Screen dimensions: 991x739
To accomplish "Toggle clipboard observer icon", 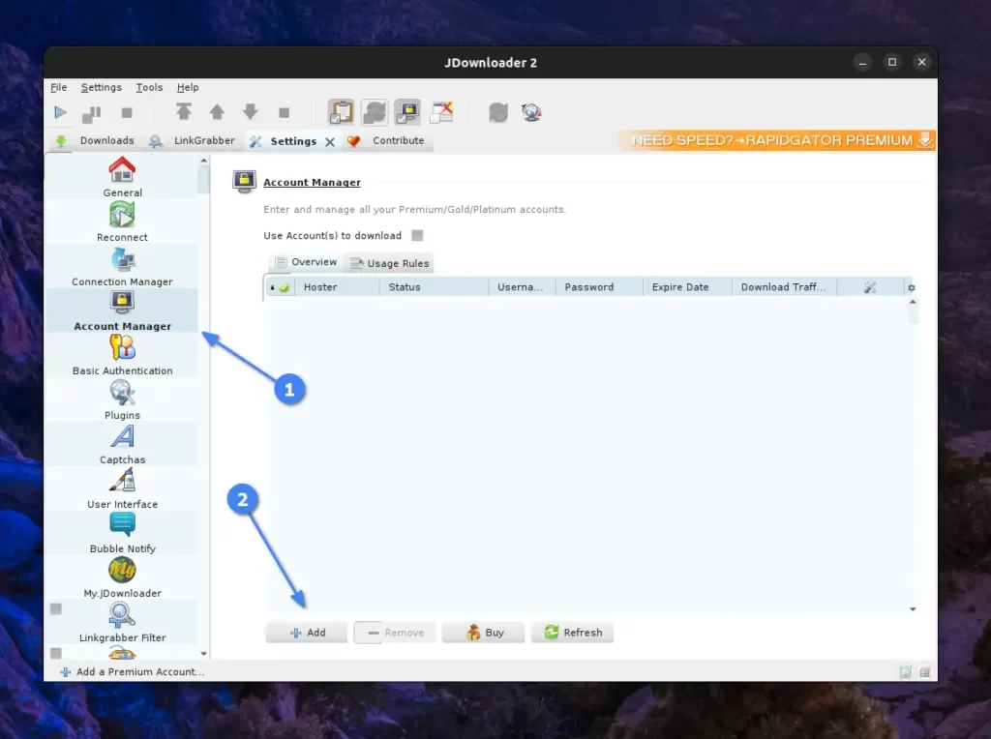I will pos(341,112).
